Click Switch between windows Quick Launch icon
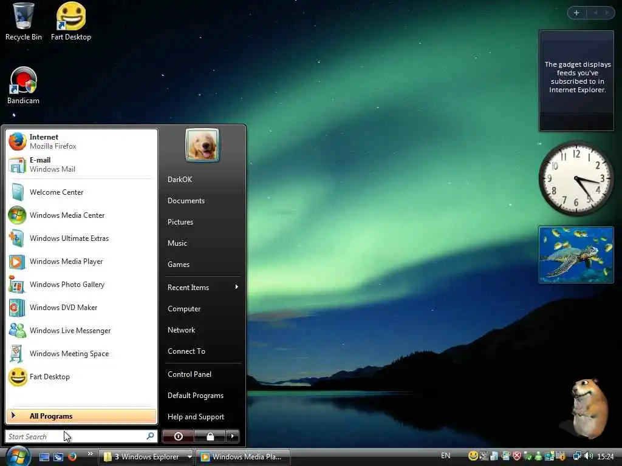 click(x=58, y=457)
